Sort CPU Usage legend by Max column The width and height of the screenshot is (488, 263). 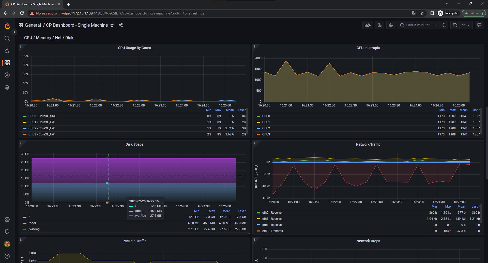pyautogui.click(x=218, y=110)
